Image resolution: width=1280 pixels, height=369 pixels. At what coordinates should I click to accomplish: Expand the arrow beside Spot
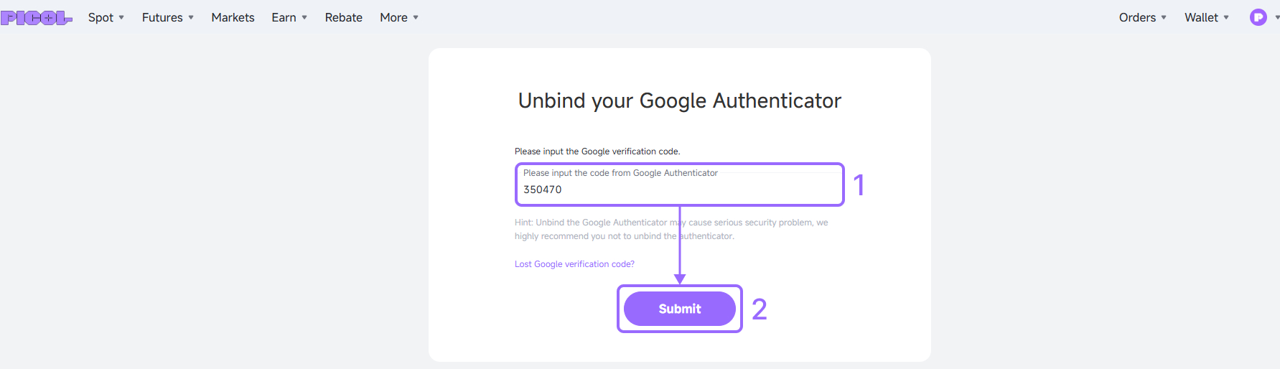pos(121,17)
